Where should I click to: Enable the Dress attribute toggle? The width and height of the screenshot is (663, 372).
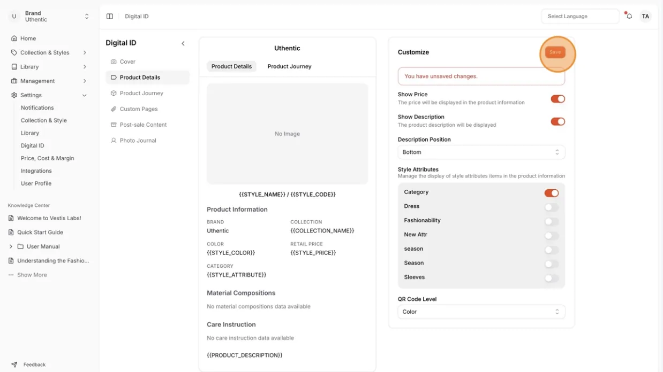coord(552,207)
